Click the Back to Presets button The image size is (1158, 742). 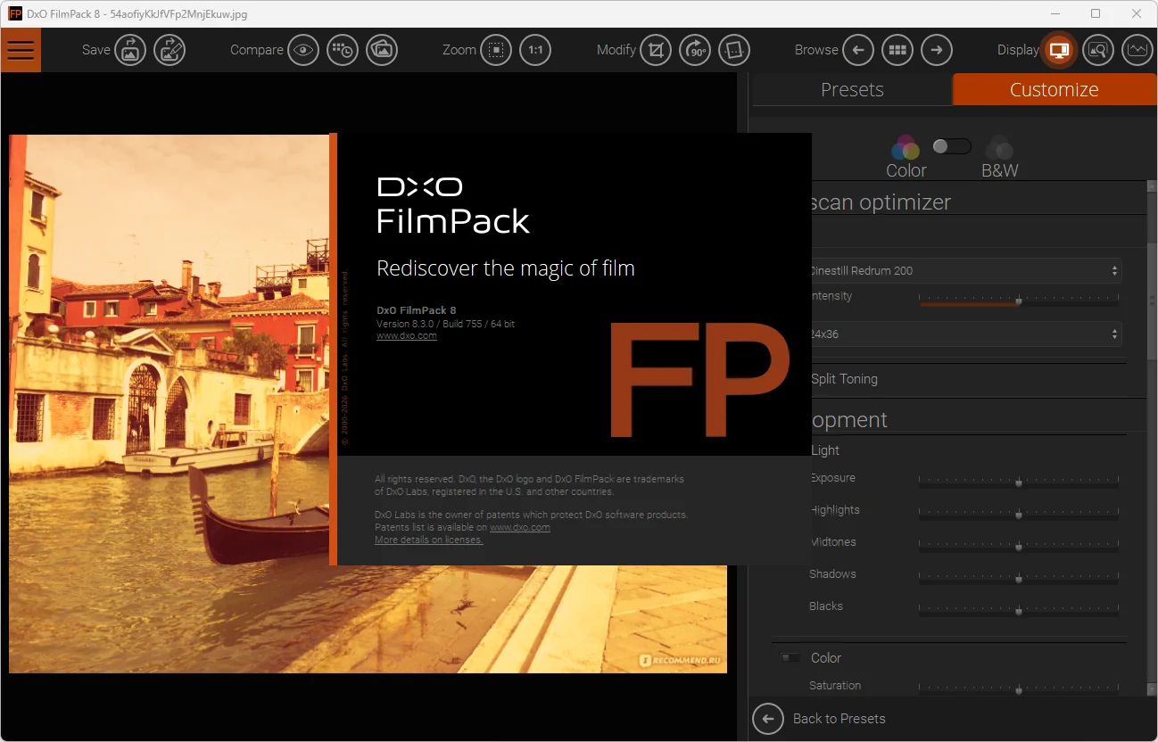click(819, 719)
